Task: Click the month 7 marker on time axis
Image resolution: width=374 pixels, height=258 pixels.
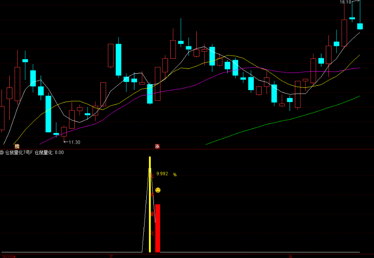Action: [x=111, y=256]
